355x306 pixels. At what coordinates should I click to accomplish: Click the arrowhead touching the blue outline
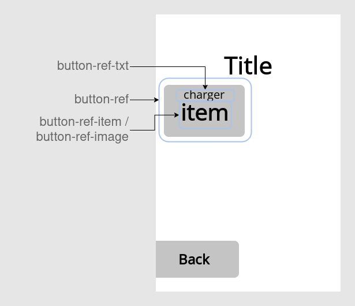156,100
